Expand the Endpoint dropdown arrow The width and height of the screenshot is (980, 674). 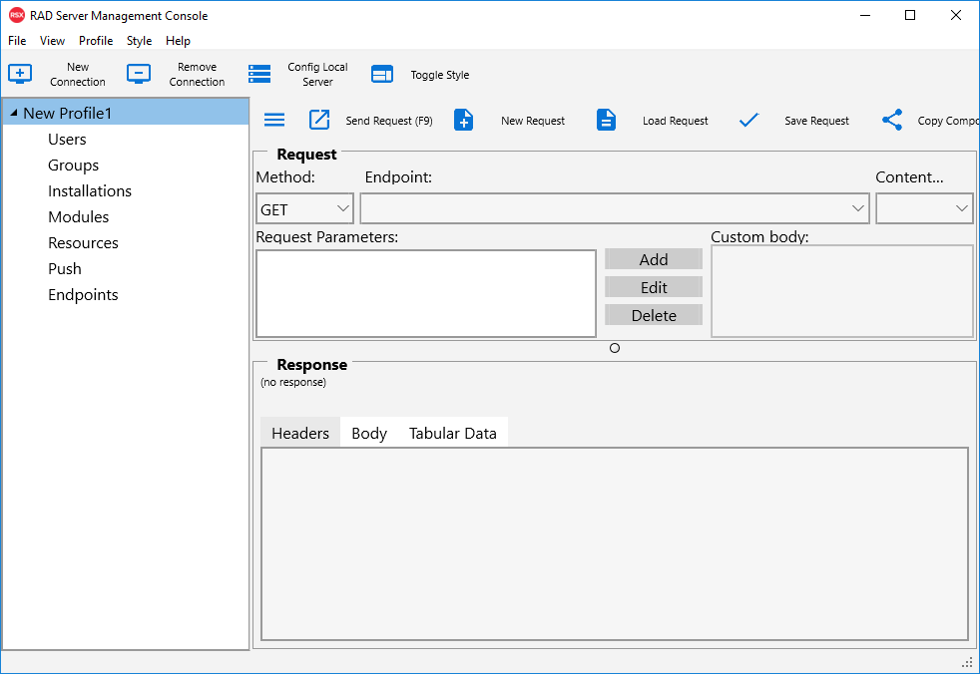(858, 208)
